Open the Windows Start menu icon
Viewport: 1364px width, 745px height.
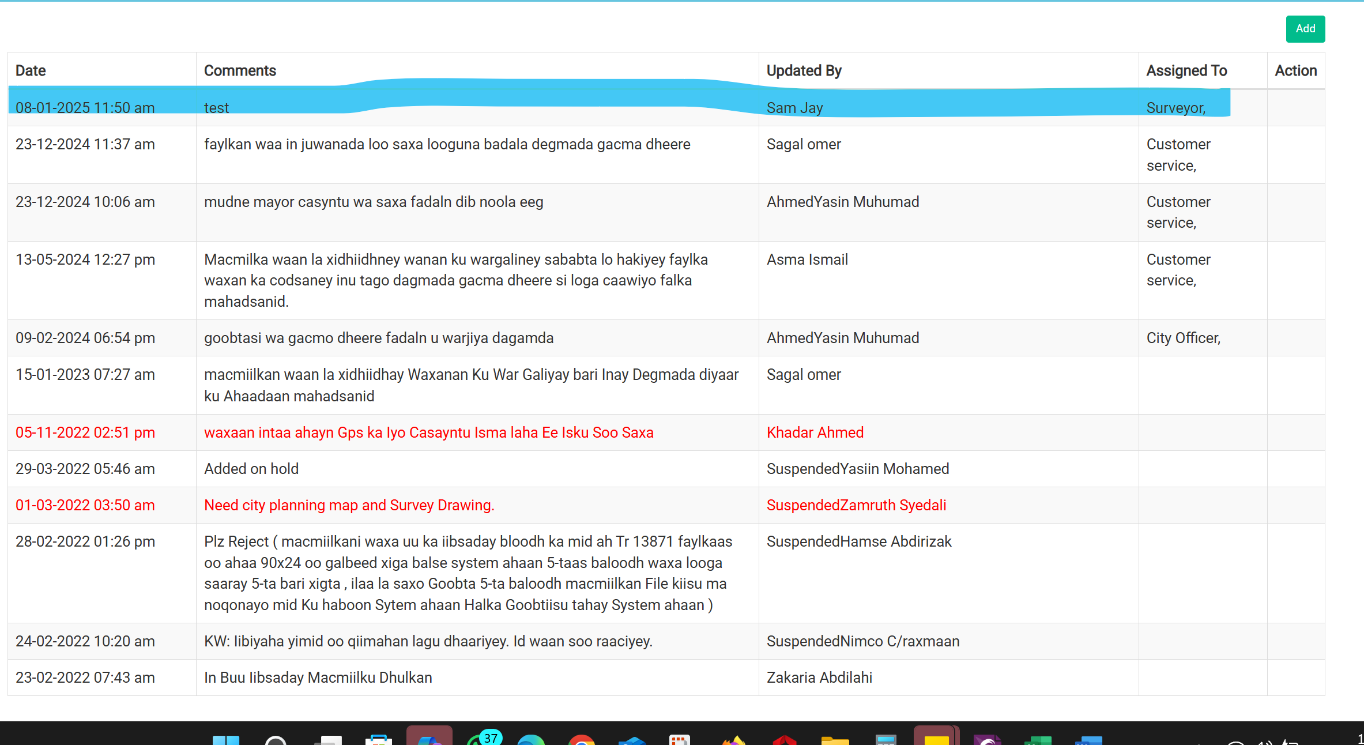click(226, 739)
